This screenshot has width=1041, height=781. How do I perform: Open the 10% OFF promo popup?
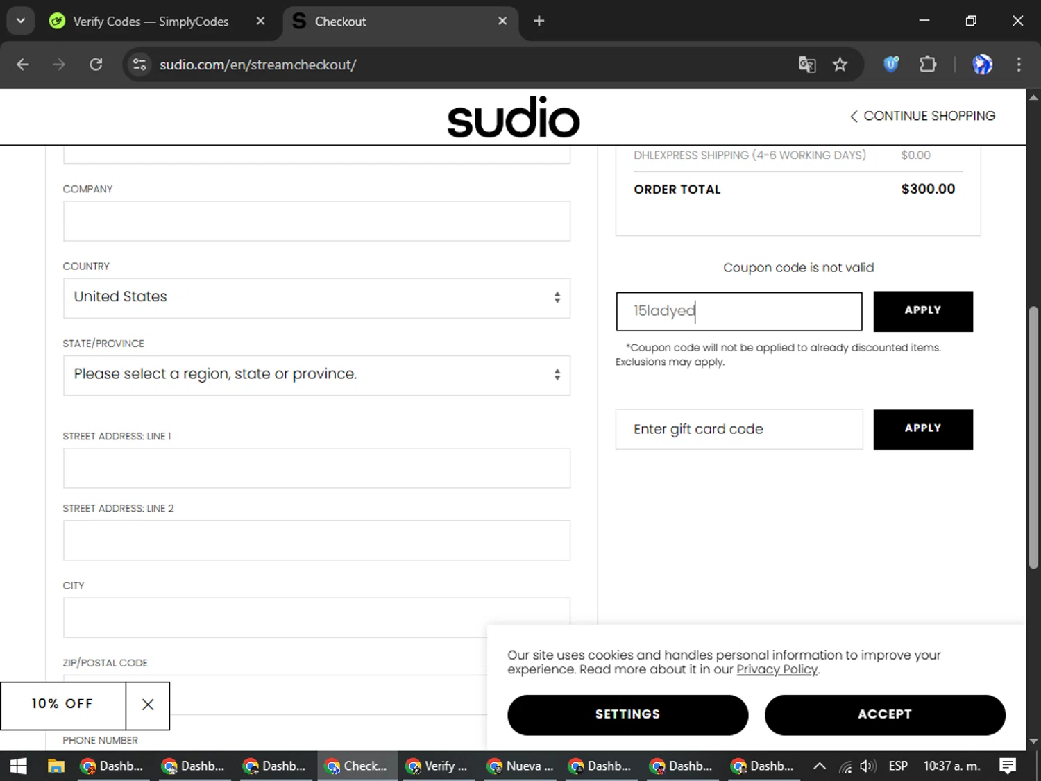(63, 705)
